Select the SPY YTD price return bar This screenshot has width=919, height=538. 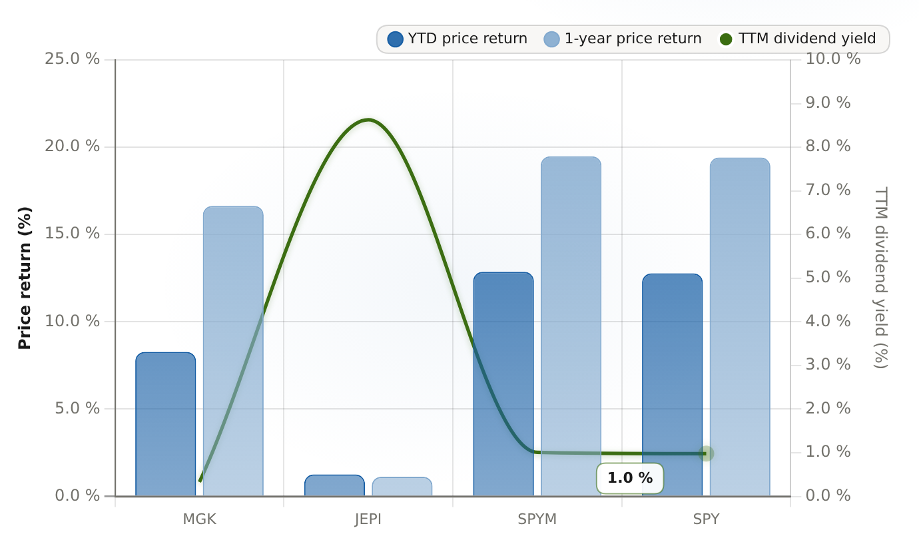click(x=673, y=385)
